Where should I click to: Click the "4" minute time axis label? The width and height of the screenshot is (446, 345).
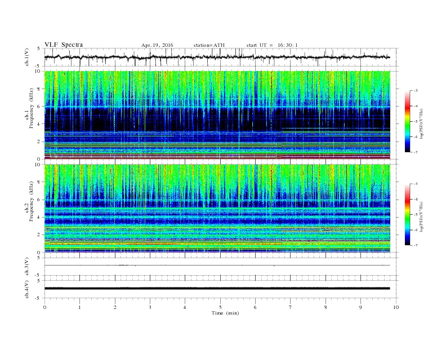(185, 307)
